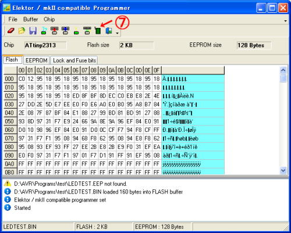Identify chip using the question mark icon
This screenshot has height=233, width=291.
pos(44,31)
